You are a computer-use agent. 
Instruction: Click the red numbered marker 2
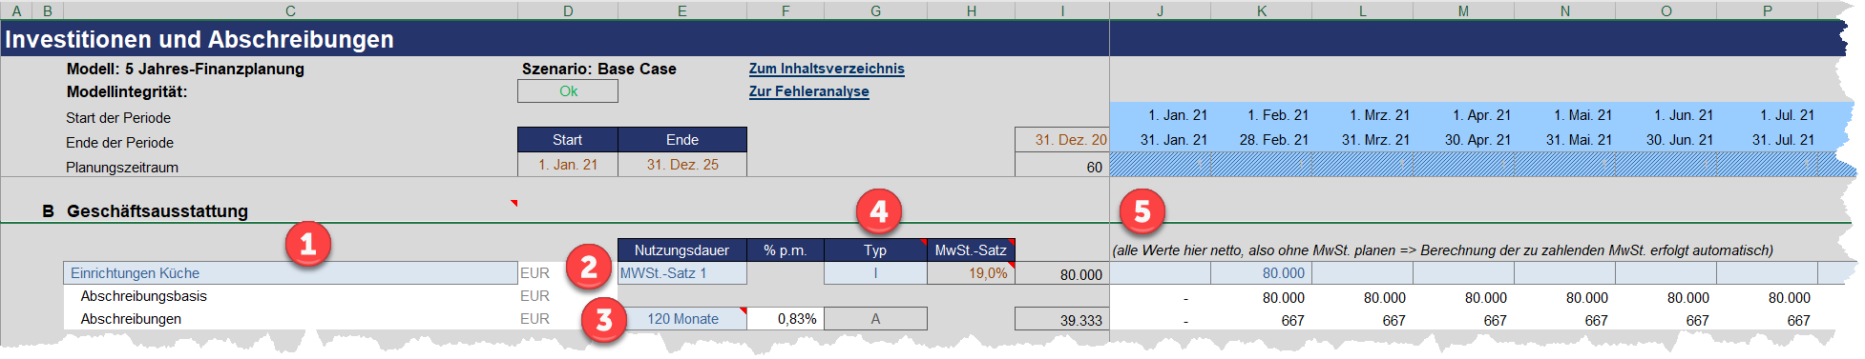[x=589, y=268]
